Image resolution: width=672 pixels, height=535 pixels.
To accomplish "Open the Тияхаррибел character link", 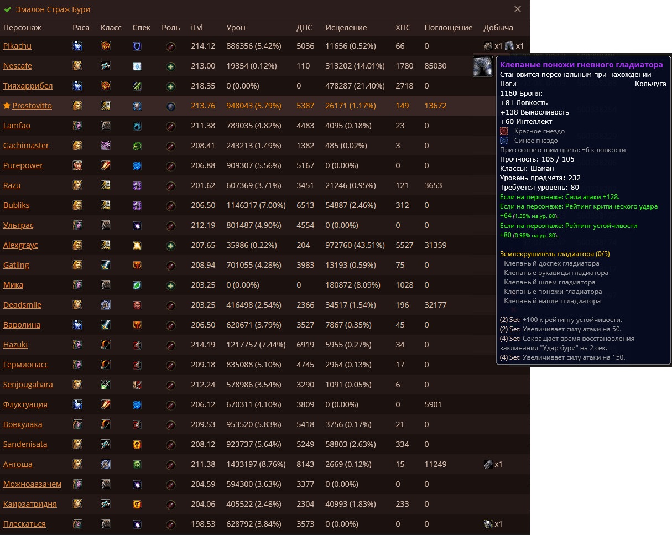I will pos(28,86).
